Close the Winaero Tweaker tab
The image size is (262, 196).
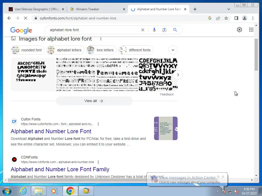pos(124,9)
